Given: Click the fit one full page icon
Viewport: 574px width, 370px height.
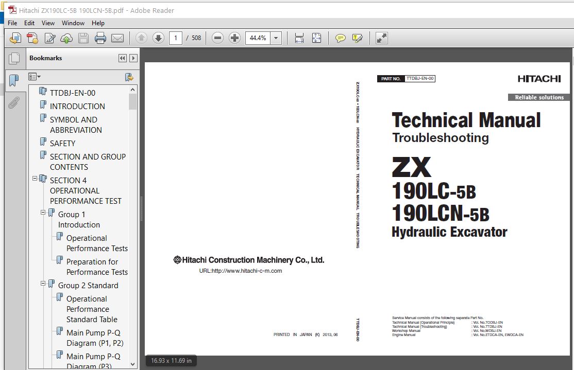Looking at the screenshot, I should (317, 38).
